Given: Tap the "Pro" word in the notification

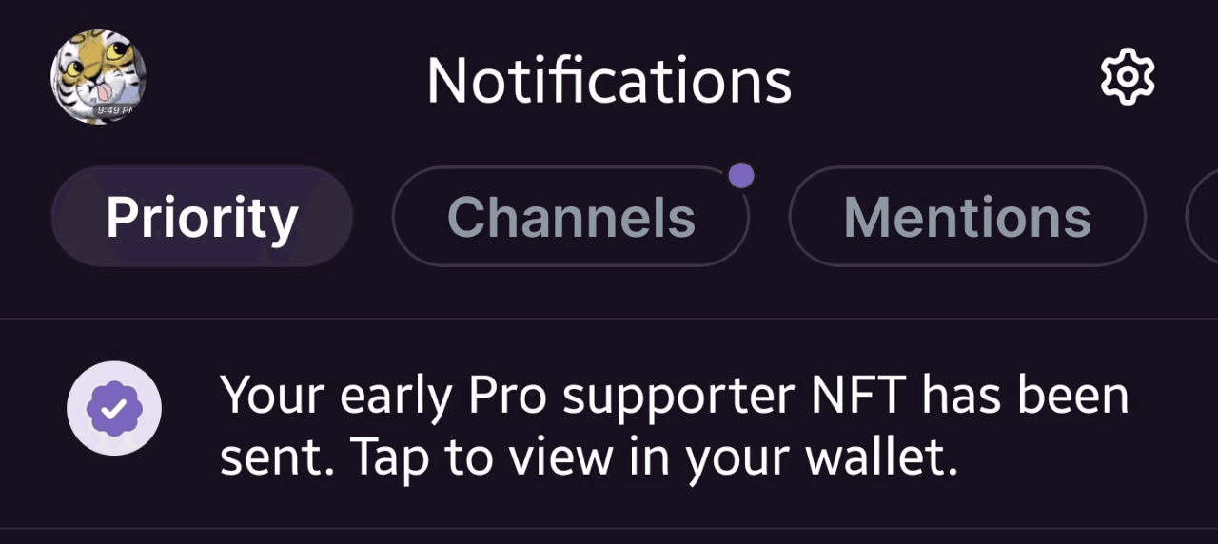Looking at the screenshot, I should click(506, 394).
